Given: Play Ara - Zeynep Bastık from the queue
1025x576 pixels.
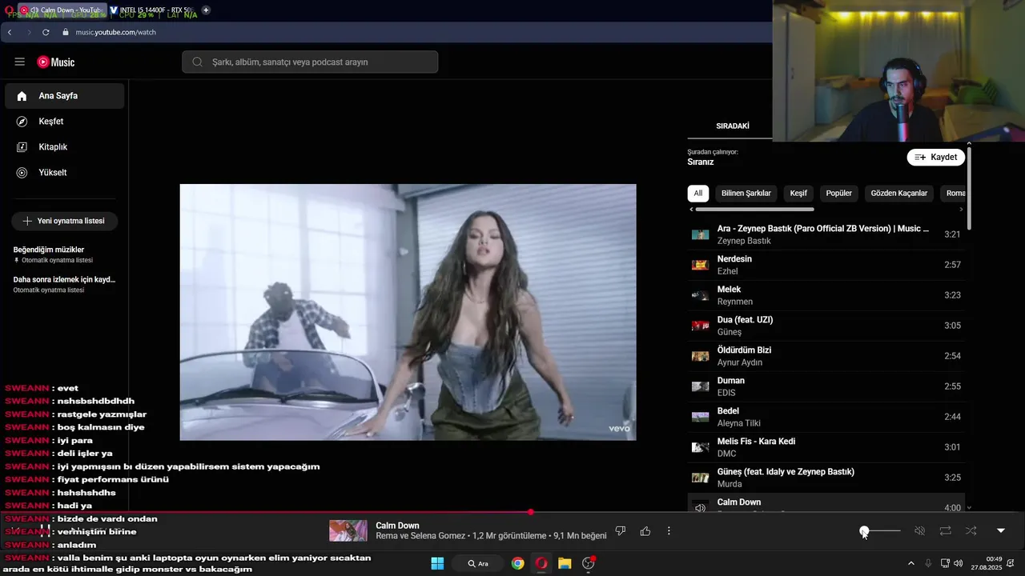Looking at the screenshot, I should point(826,234).
